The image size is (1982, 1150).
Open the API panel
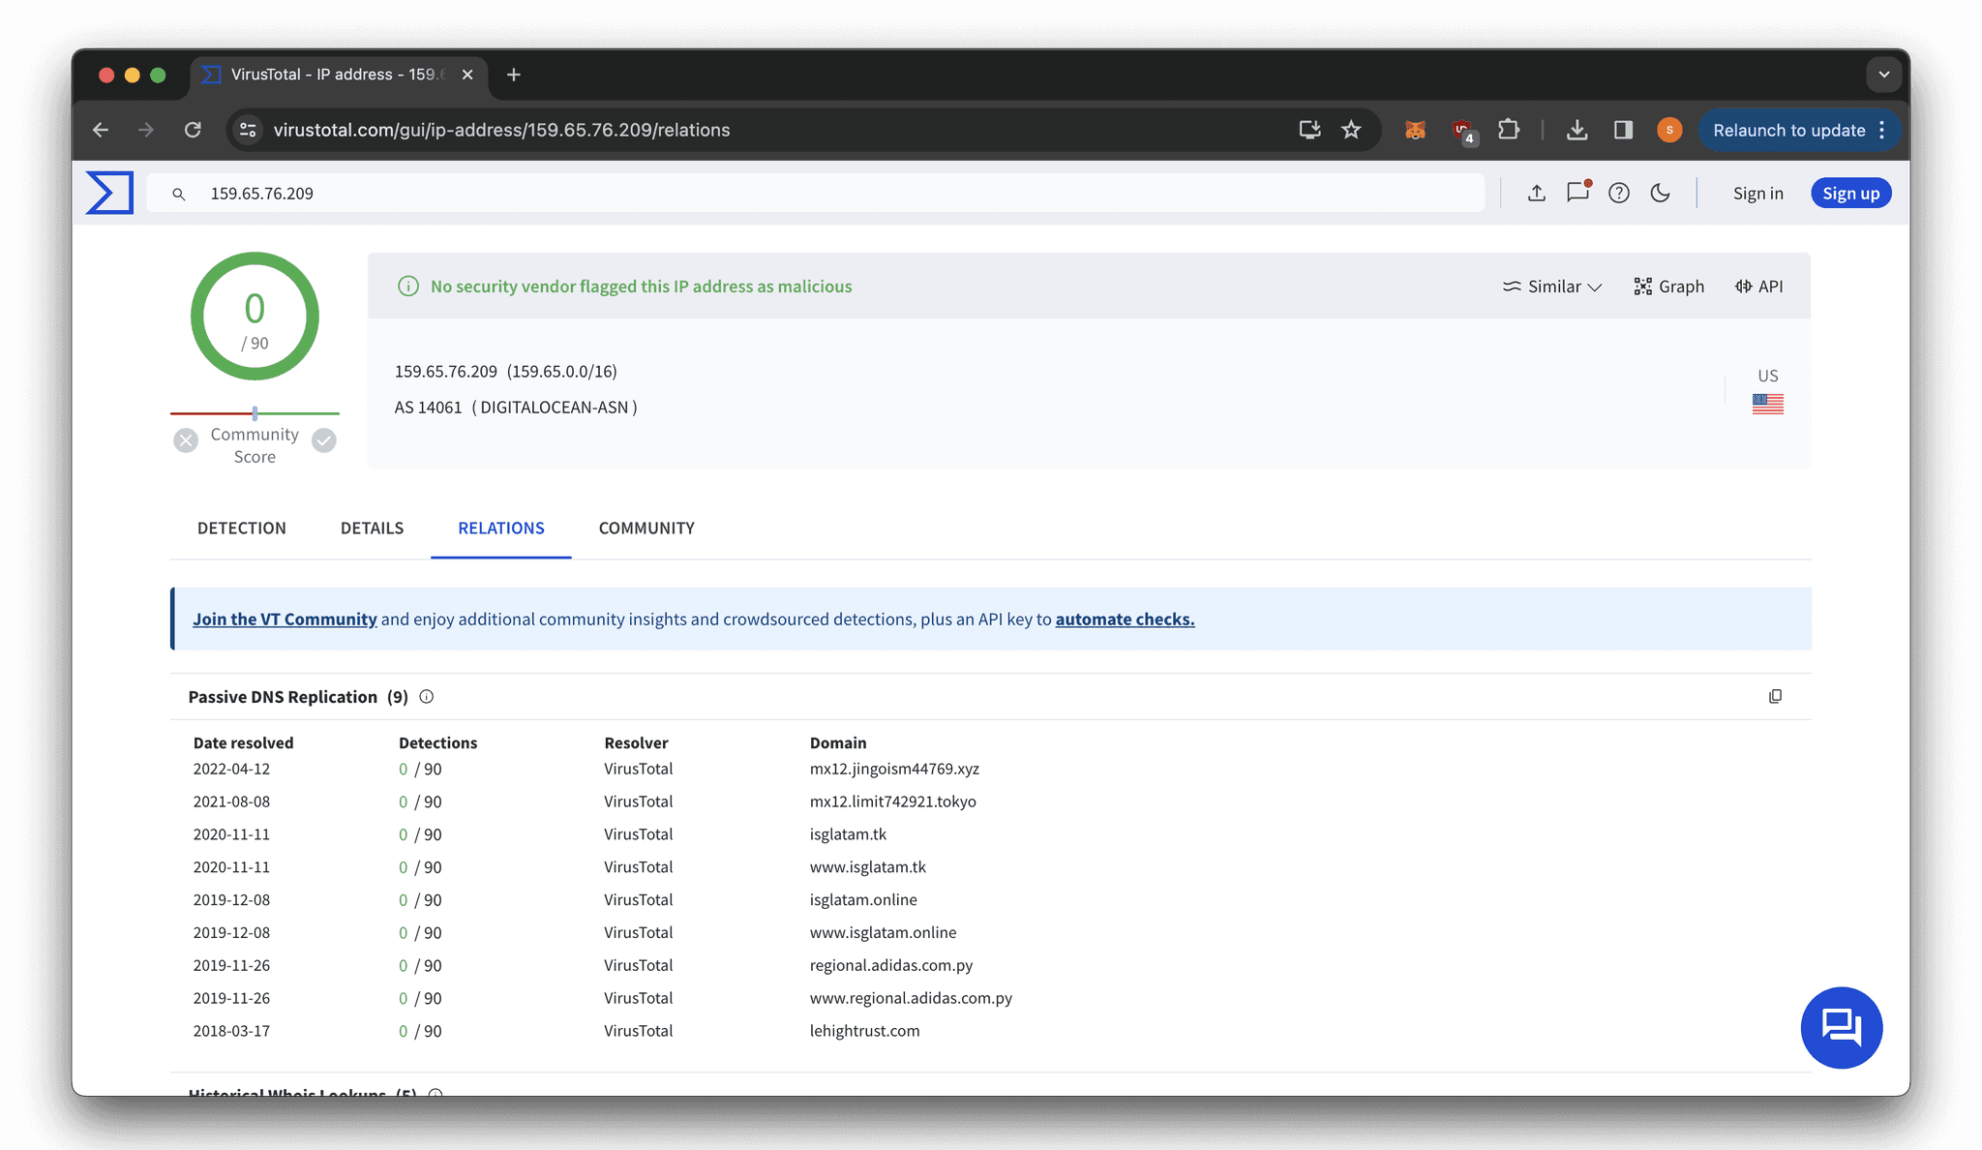tap(1757, 286)
